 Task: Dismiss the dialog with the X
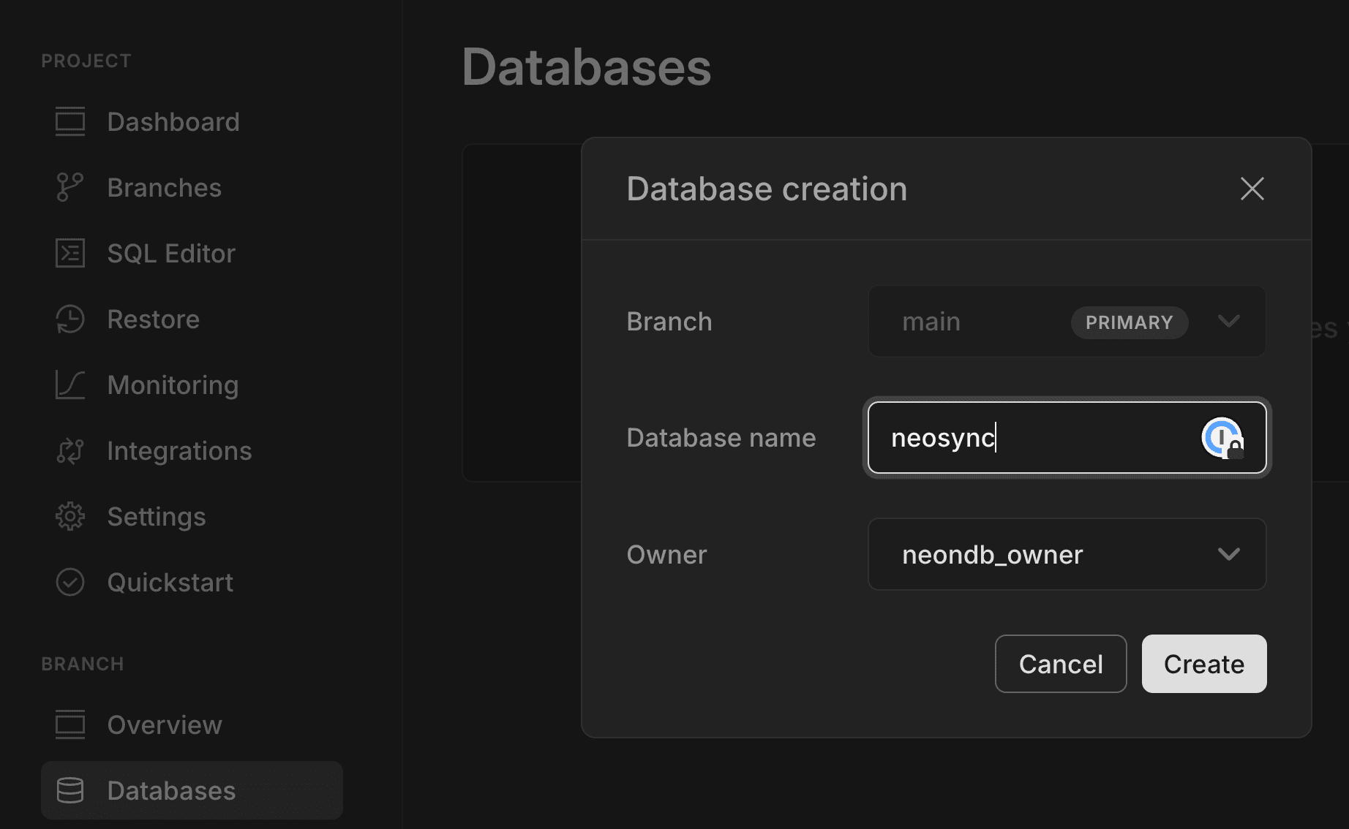click(1252, 189)
